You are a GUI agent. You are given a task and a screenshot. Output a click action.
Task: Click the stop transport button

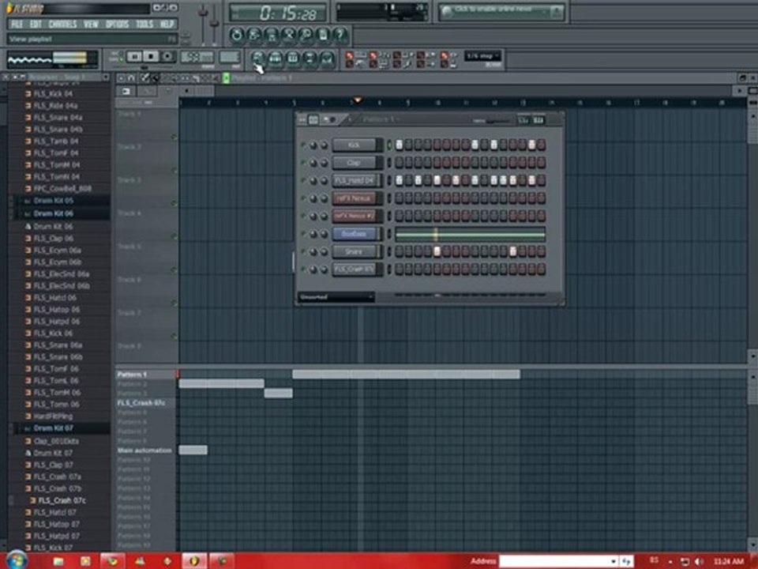click(x=151, y=57)
